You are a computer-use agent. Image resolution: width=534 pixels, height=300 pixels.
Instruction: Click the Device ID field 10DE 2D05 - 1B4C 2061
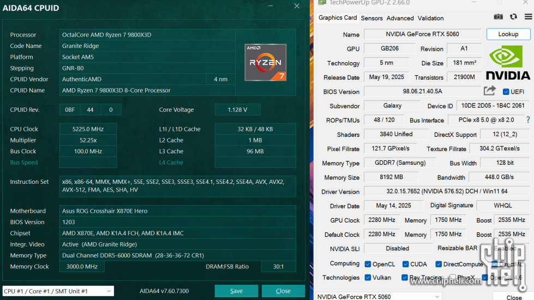tap(493, 106)
